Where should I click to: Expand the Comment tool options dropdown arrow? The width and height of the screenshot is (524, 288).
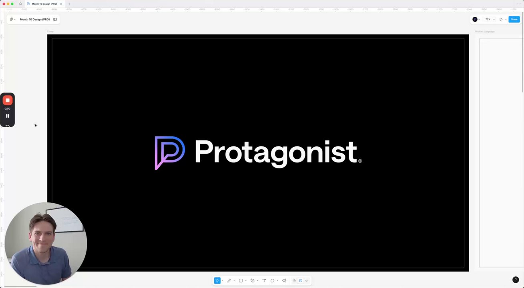[277, 281]
